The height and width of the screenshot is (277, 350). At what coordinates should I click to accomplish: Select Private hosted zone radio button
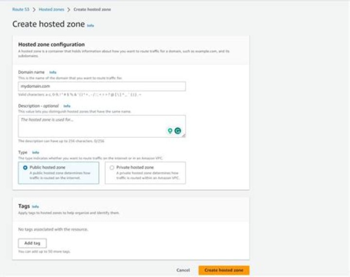point(112,167)
